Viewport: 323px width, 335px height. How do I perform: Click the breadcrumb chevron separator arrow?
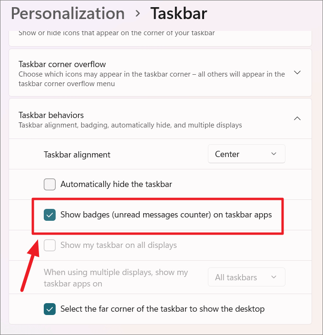pos(138,13)
